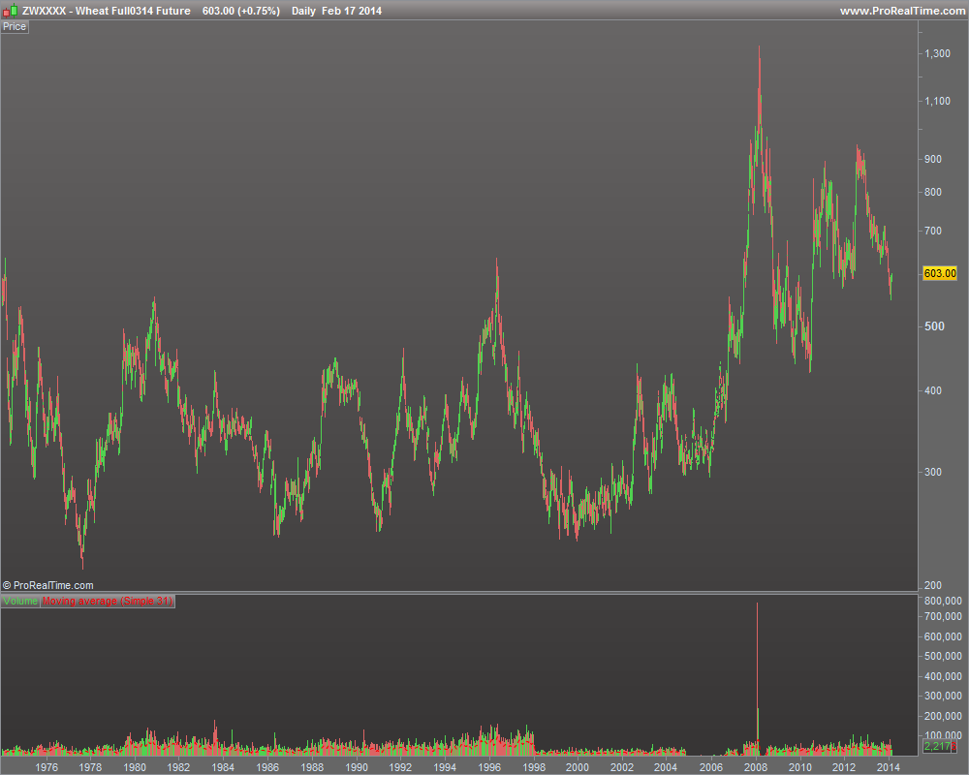The width and height of the screenshot is (969, 775).
Task: Click the Daily timeframe text in header
Action: click(x=304, y=11)
